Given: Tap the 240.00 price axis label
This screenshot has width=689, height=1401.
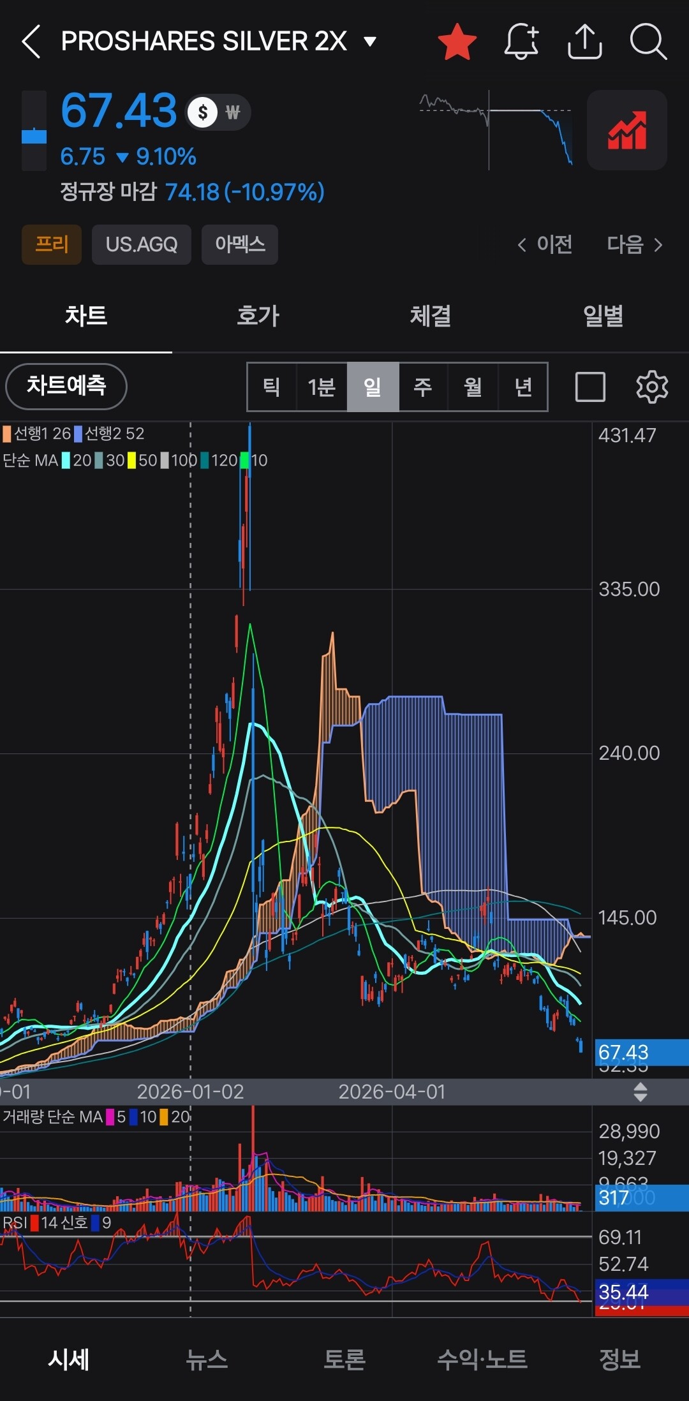Looking at the screenshot, I should click(x=629, y=753).
